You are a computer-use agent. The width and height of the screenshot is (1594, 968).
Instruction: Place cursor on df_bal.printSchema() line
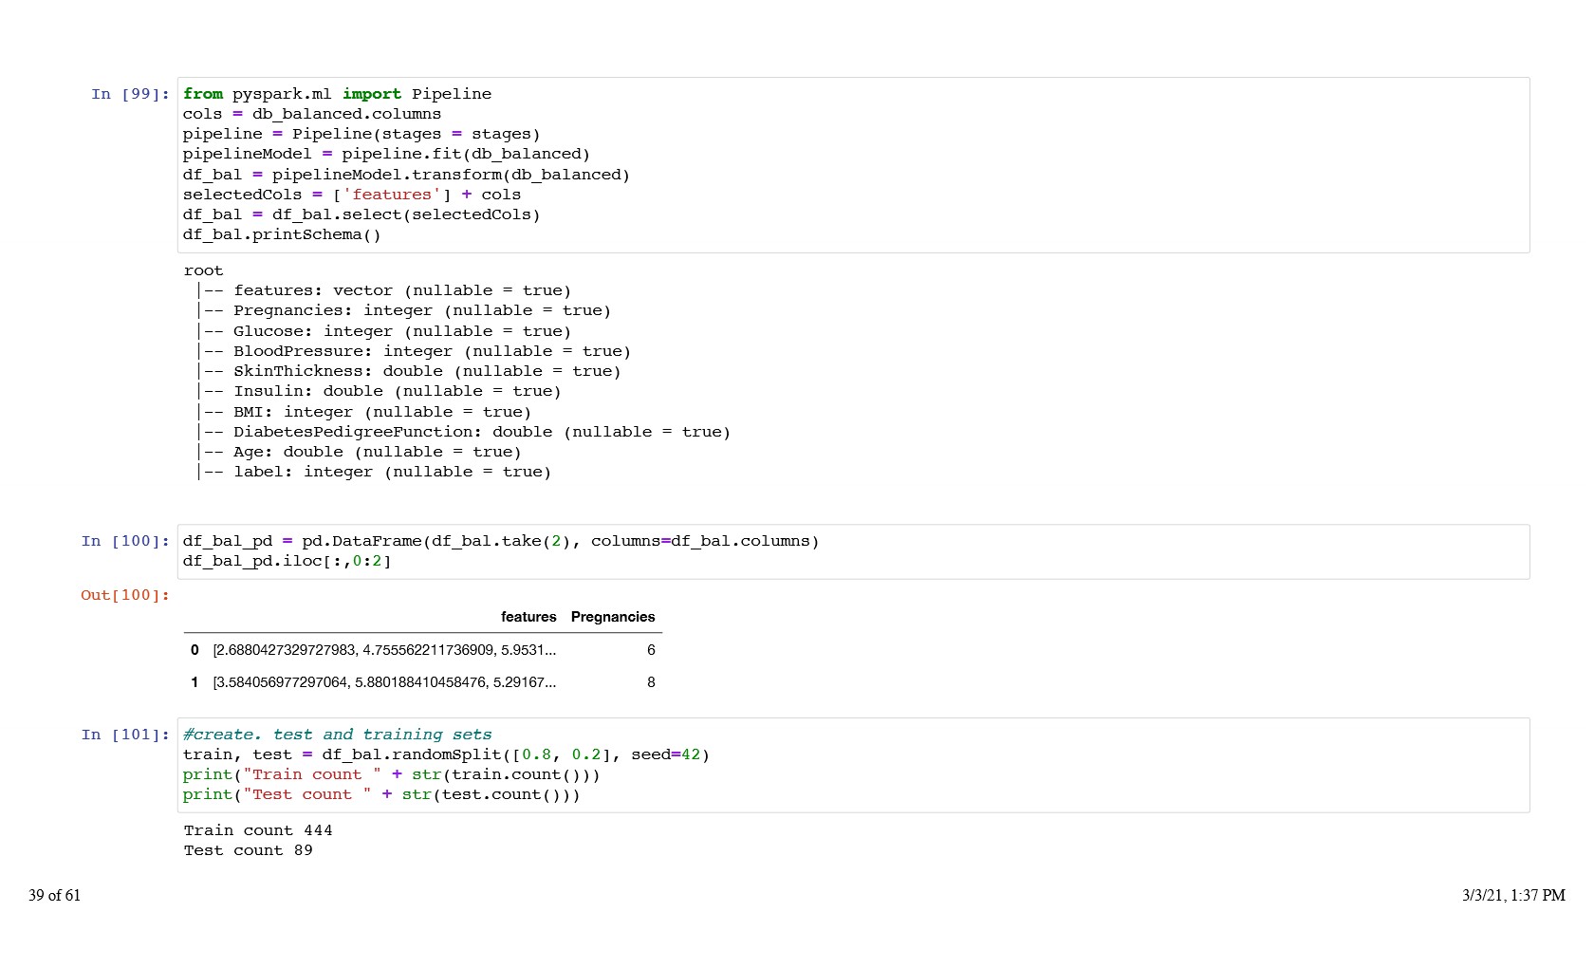click(x=282, y=234)
